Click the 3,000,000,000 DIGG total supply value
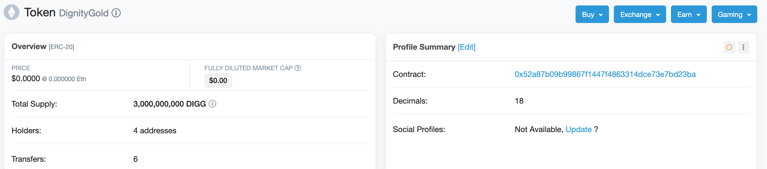The height and width of the screenshot is (169, 767). pos(170,104)
